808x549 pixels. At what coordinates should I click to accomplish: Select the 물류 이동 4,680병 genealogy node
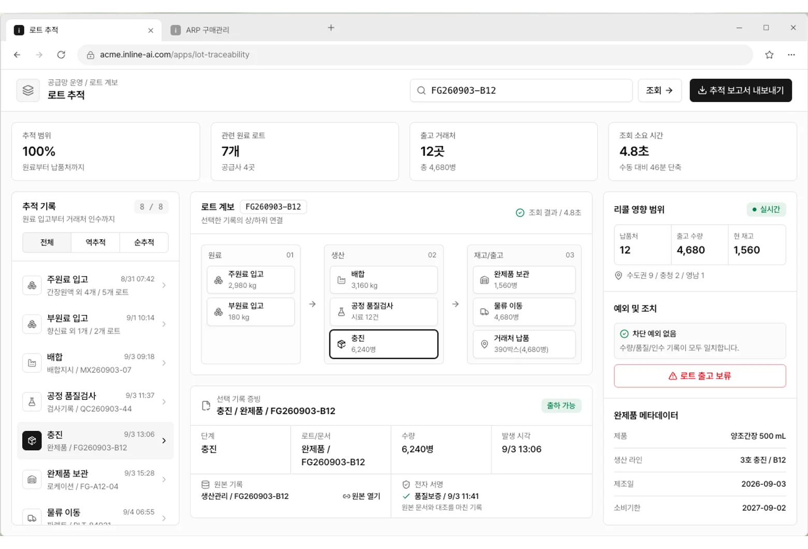pos(524,311)
